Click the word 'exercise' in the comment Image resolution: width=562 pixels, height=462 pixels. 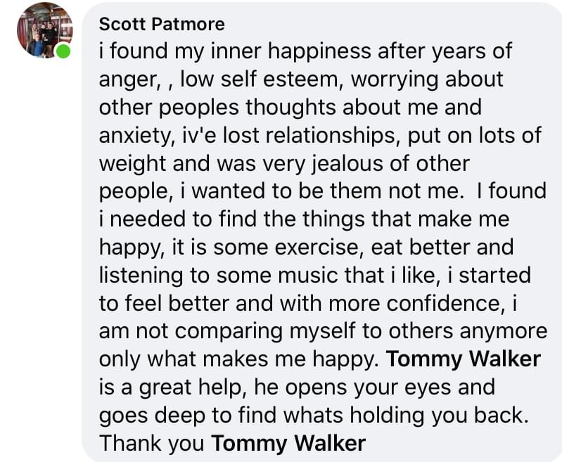[x=314, y=248]
